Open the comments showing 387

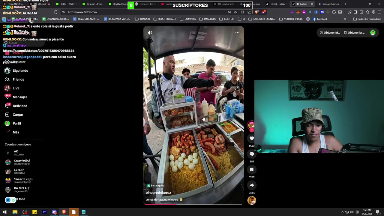coord(252,154)
